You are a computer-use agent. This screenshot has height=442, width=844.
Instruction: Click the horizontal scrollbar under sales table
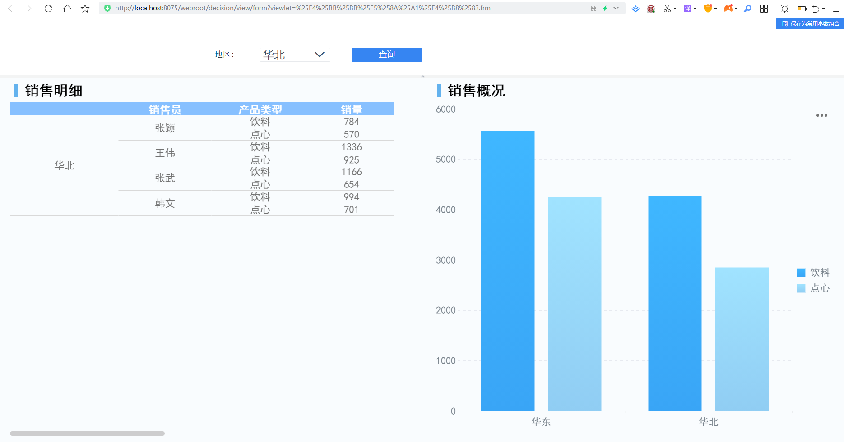coord(87,433)
